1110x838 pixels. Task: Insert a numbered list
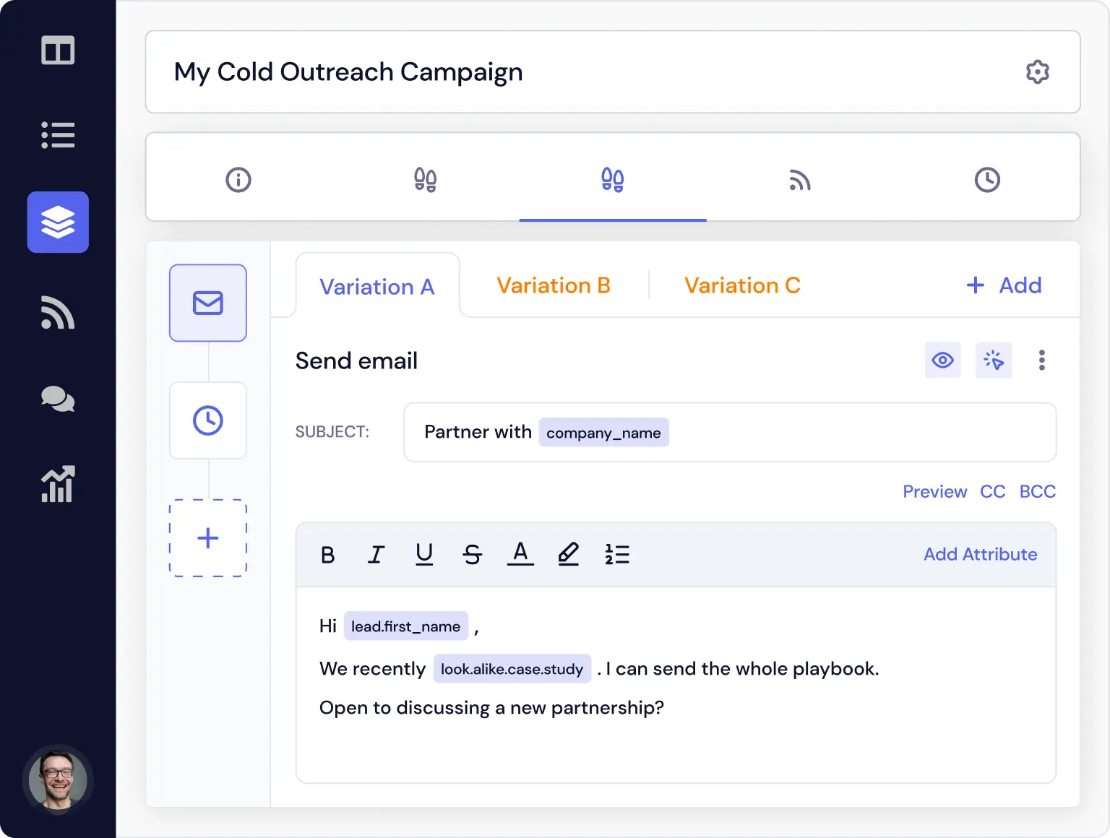(x=617, y=554)
